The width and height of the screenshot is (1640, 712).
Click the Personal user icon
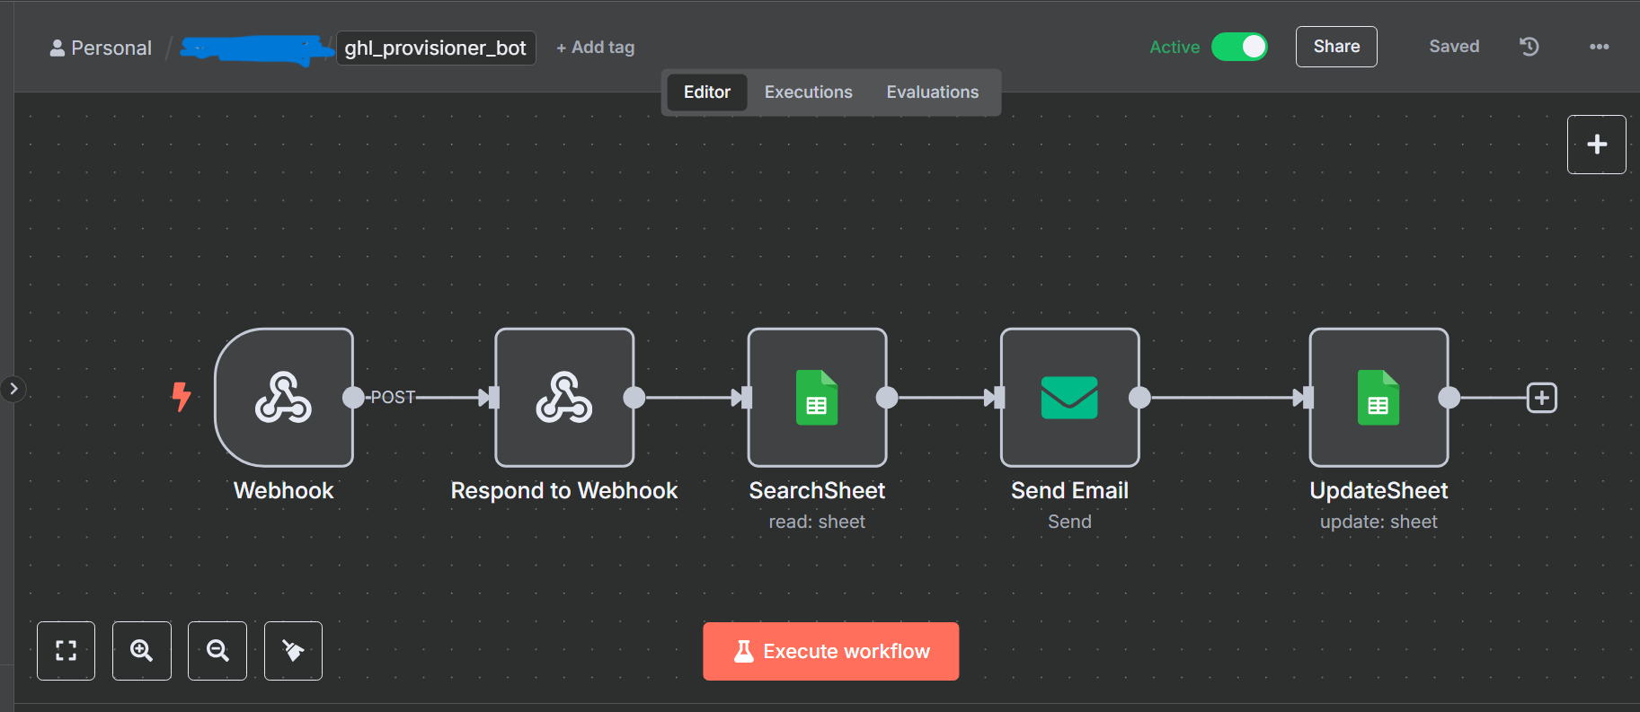[x=57, y=48]
